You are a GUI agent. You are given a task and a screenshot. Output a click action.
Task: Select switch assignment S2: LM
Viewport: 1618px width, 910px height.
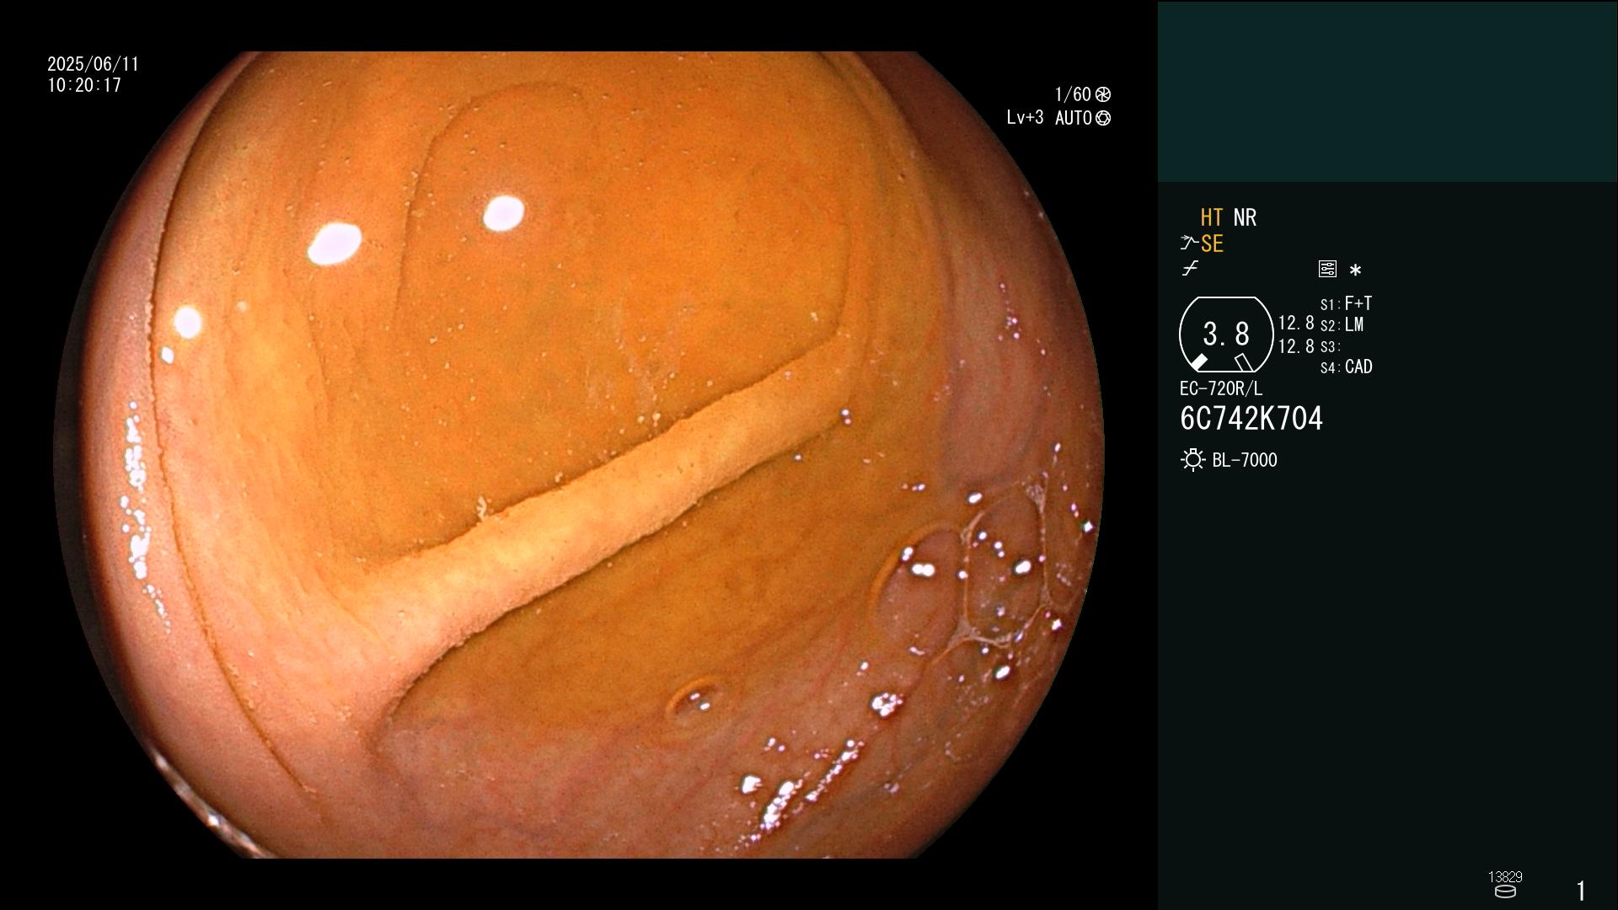(x=1342, y=325)
